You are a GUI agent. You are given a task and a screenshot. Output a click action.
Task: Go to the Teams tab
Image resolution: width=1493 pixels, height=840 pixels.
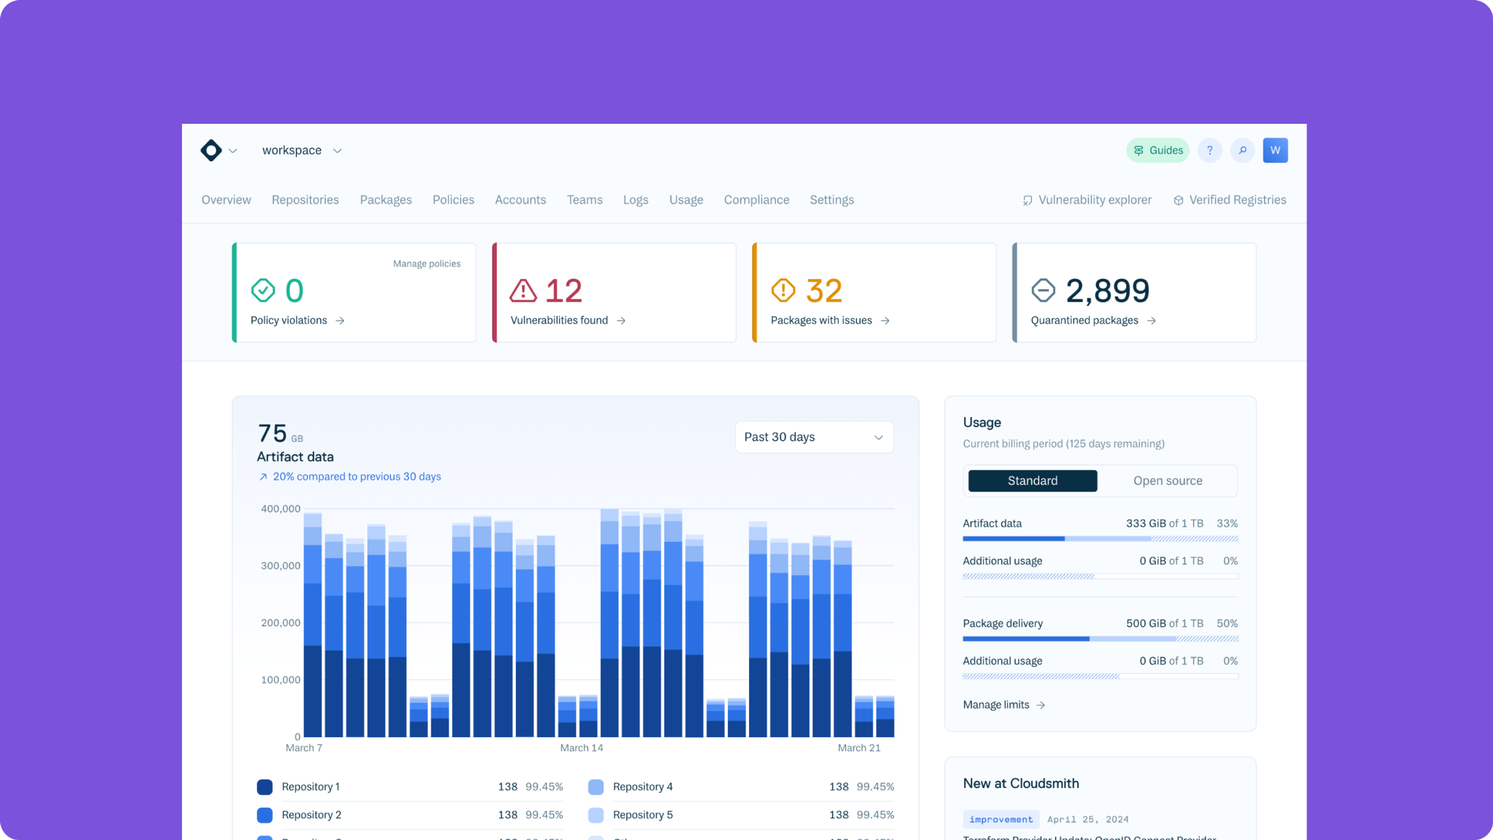584,200
